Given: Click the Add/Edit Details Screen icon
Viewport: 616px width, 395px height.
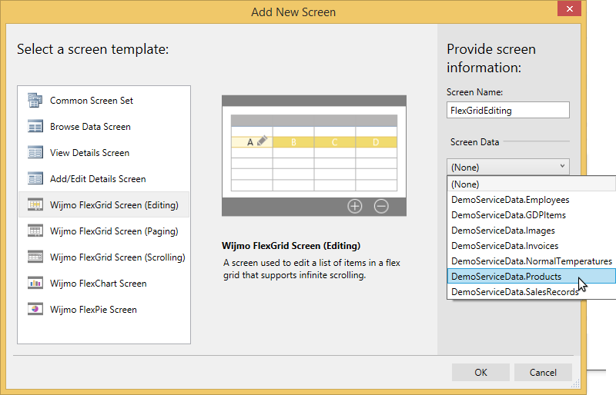Looking at the screenshot, I should click(35, 178).
